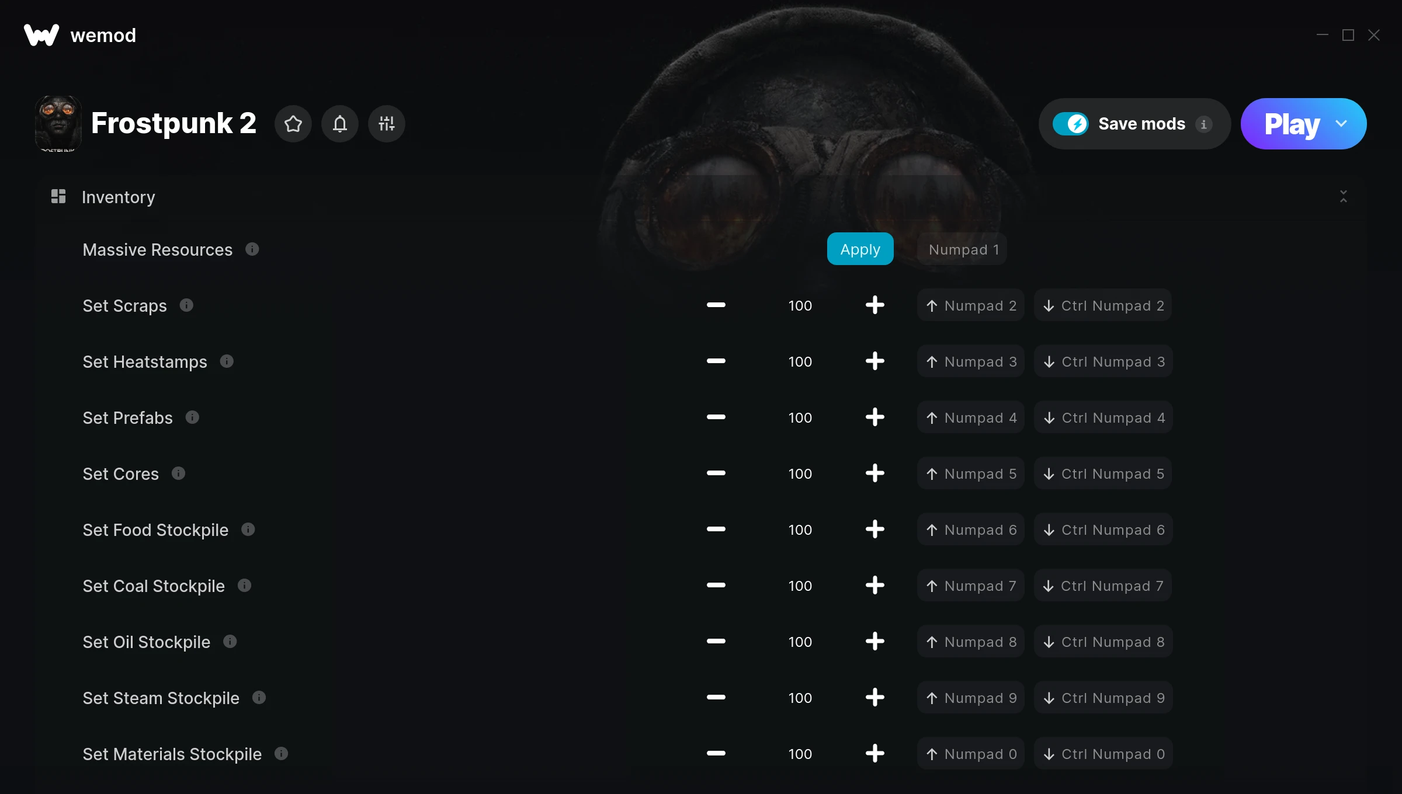This screenshot has width=1402, height=794.
Task: Favorite Frostpunk 2 with the star icon
Action: point(293,124)
